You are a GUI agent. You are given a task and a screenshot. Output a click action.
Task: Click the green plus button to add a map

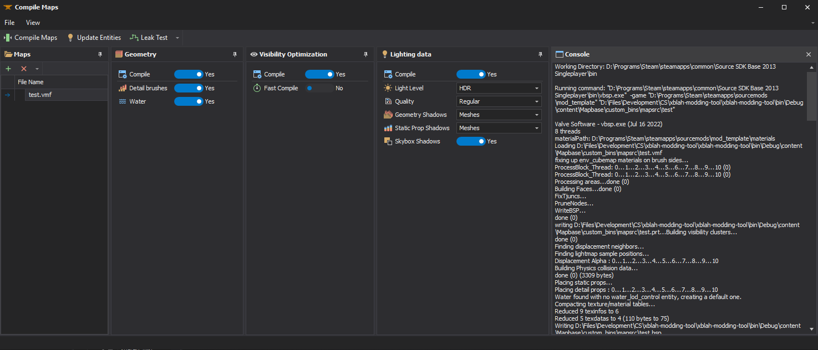(8, 68)
